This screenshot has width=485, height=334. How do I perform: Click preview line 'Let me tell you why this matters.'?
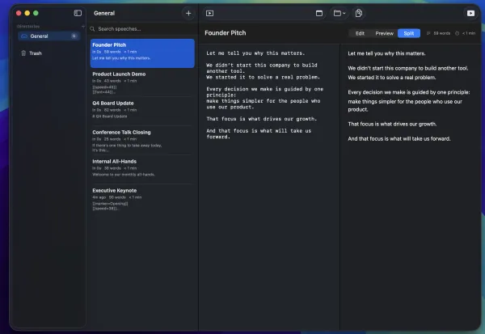pos(386,53)
